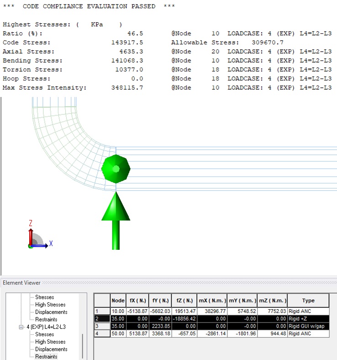Image resolution: width=337 pixels, height=360 pixels.
Task: Click the Node column header
Action: [118, 301]
